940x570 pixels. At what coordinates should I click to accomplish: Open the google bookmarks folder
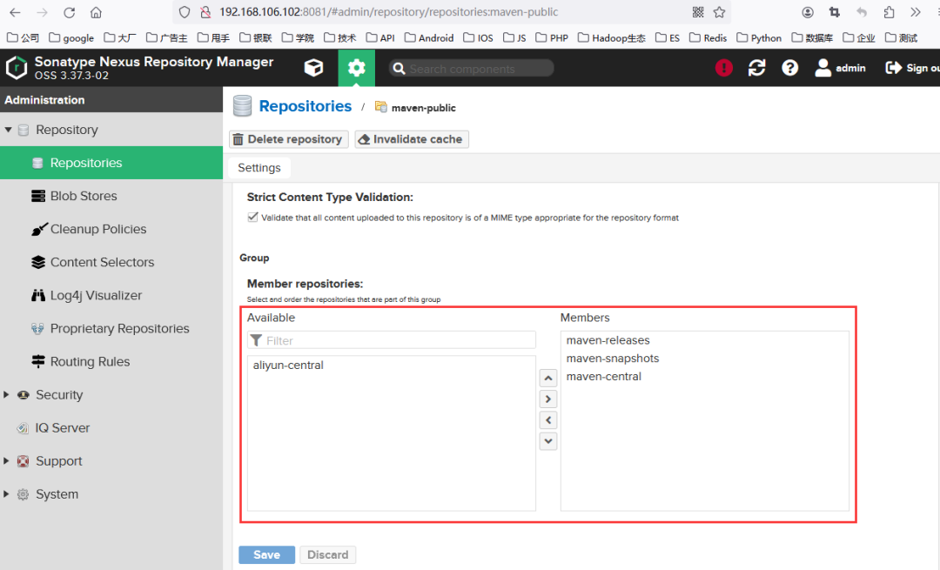pos(71,37)
